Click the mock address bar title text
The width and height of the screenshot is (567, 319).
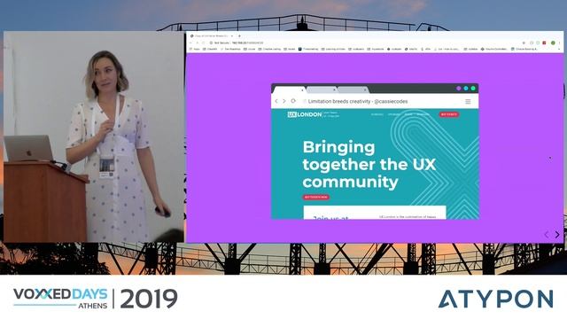pos(358,101)
